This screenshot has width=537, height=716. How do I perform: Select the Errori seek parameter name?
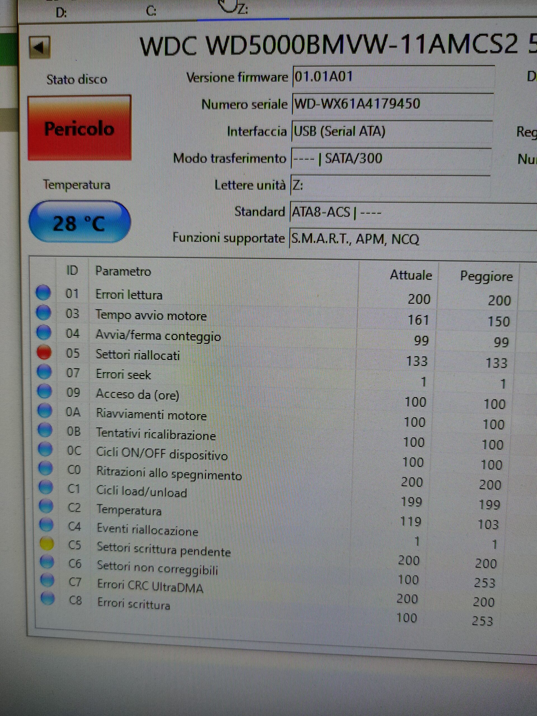pos(123,375)
